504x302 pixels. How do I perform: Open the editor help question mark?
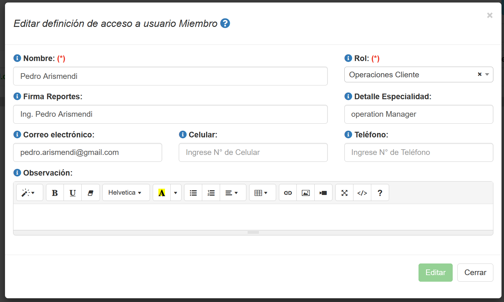coord(380,193)
